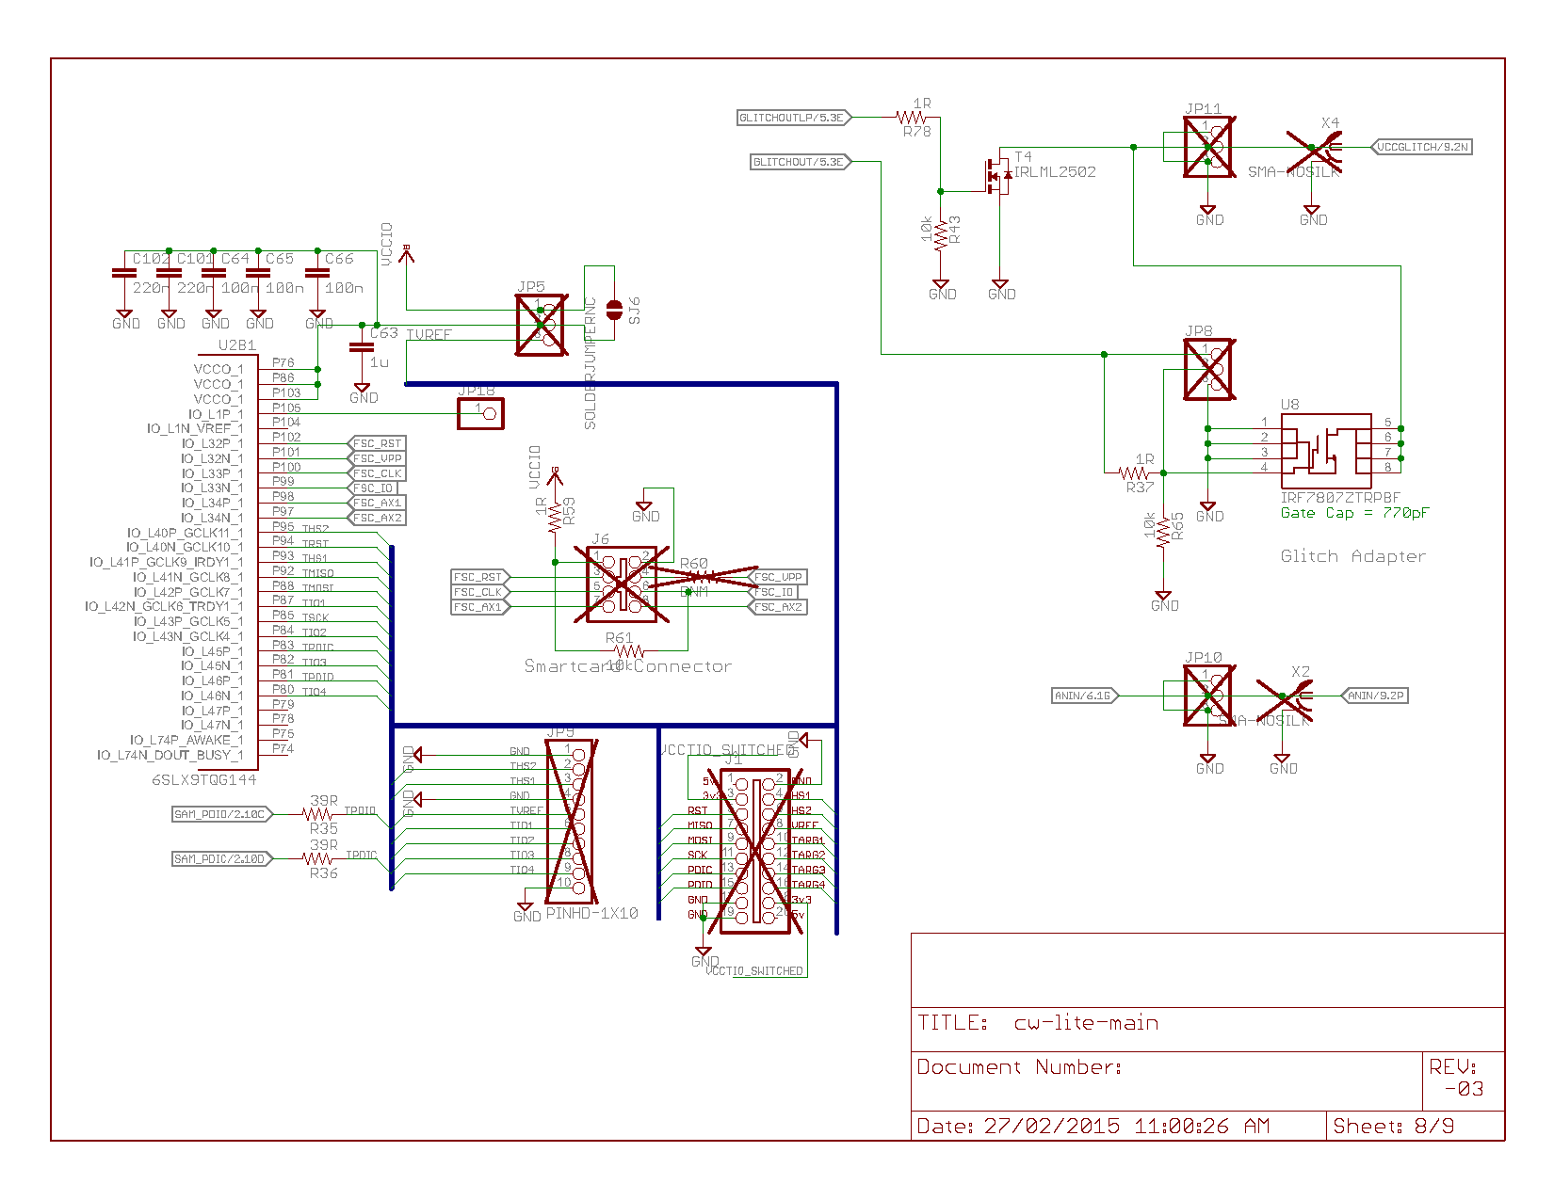Select the JP8 jumper symbol

click(1208, 370)
